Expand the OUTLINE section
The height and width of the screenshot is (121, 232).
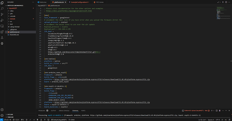click(10, 114)
